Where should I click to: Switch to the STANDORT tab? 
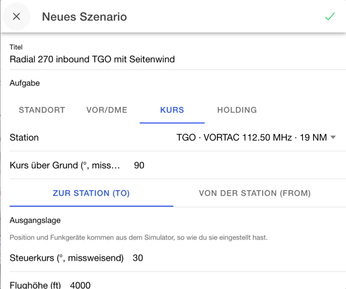(42, 110)
